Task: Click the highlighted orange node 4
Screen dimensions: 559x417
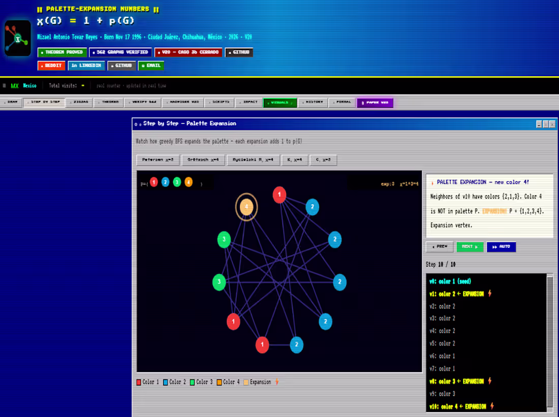Action: tap(246, 207)
